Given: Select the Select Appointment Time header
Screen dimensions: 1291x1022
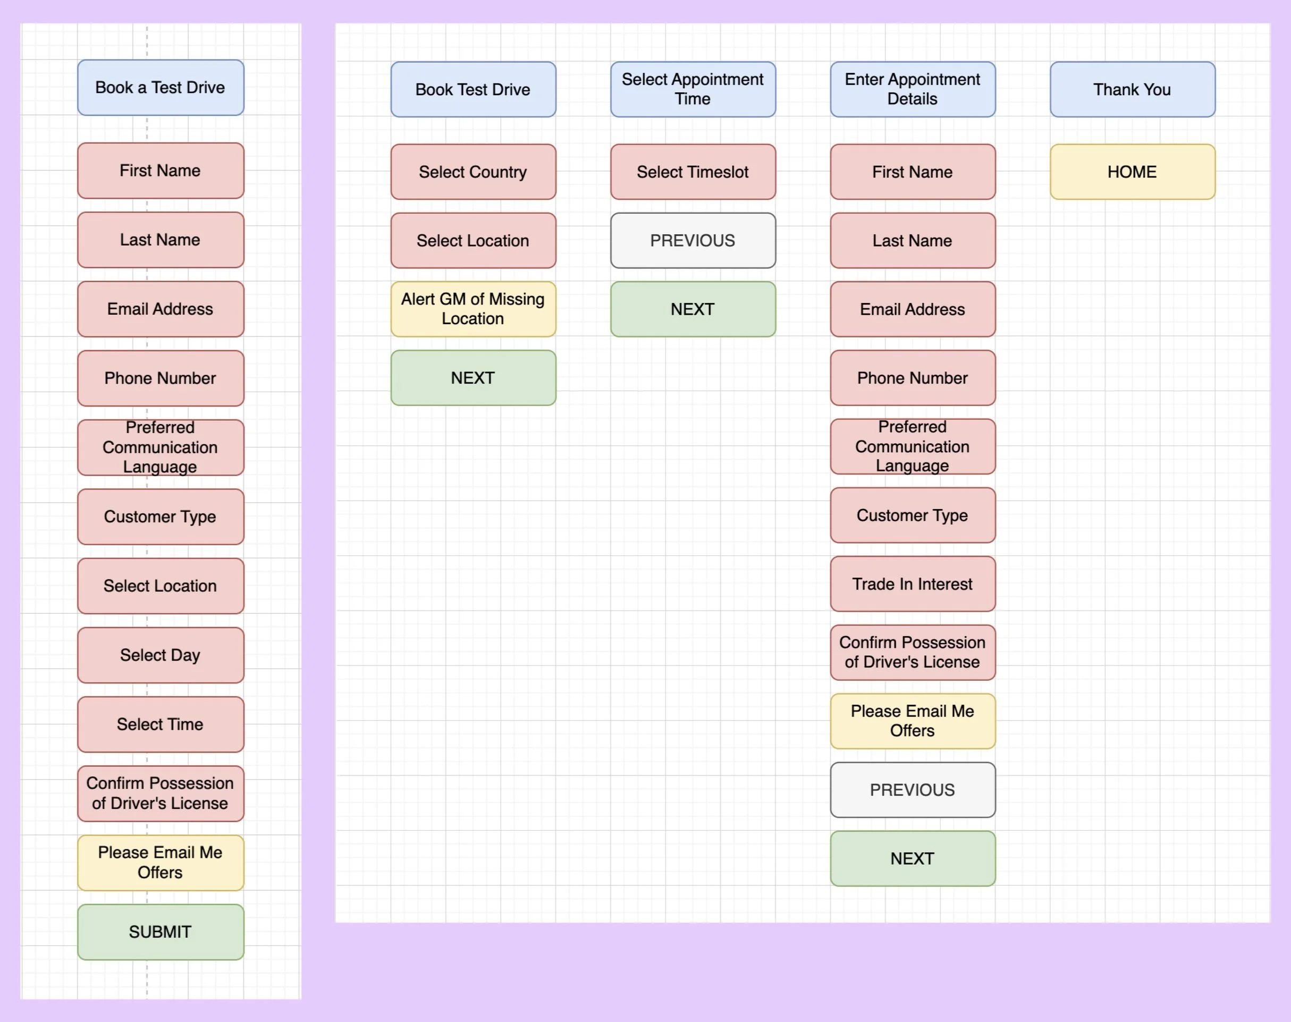Looking at the screenshot, I should point(692,89).
